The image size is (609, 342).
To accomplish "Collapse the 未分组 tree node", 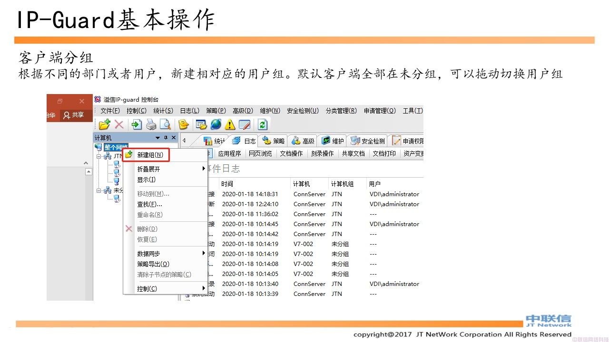I will [x=98, y=190].
